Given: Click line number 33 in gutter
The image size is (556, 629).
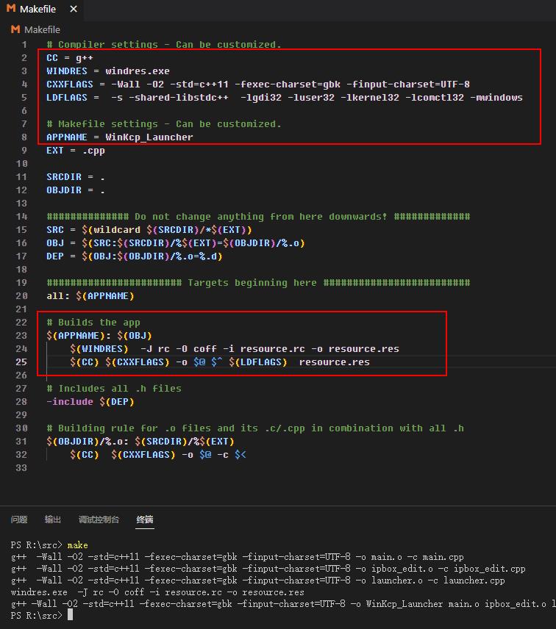Looking at the screenshot, I should point(21,468).
